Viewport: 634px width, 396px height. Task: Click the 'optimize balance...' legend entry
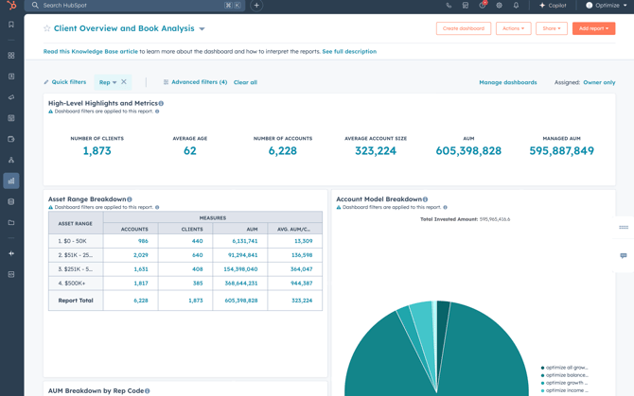point(565,375)
